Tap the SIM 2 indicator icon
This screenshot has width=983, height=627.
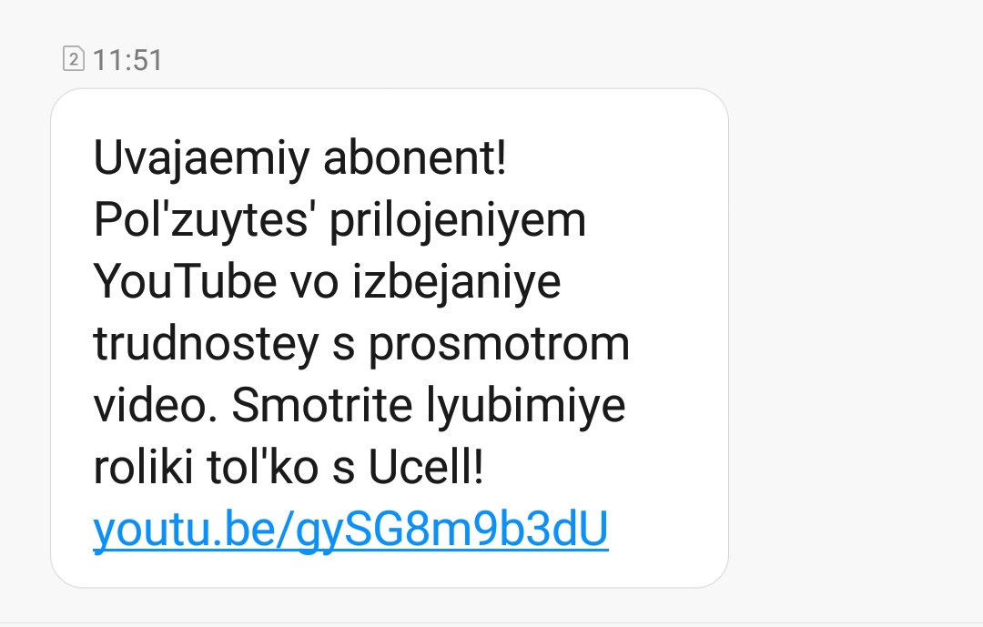tap(74, 59)
